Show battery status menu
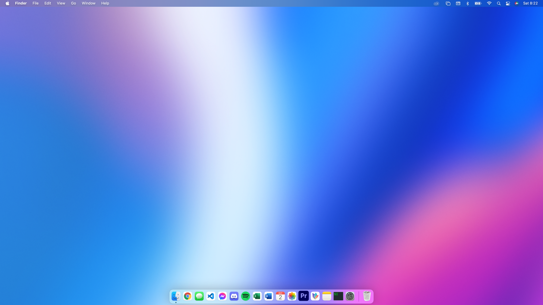 click(x=478, y=4)
